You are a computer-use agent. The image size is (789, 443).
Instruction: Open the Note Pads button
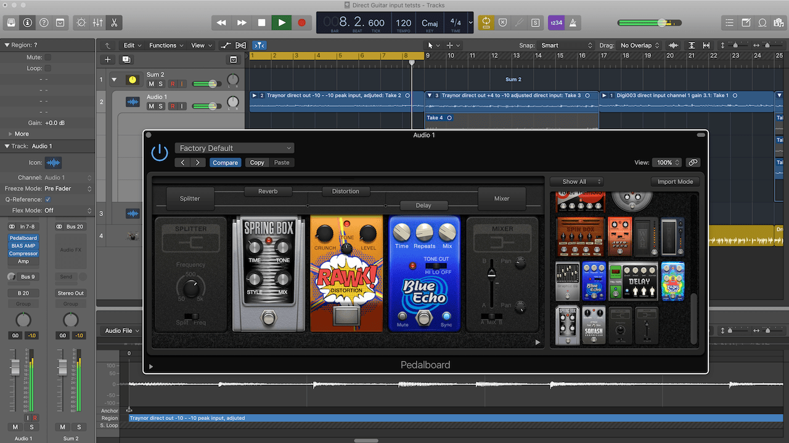(746, 23)
